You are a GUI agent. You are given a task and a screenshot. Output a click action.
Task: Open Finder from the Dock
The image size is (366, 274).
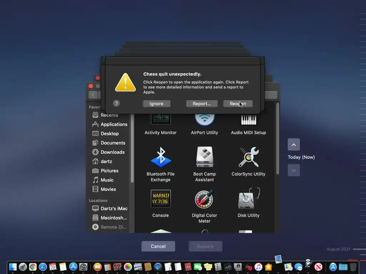coord(13,267)
